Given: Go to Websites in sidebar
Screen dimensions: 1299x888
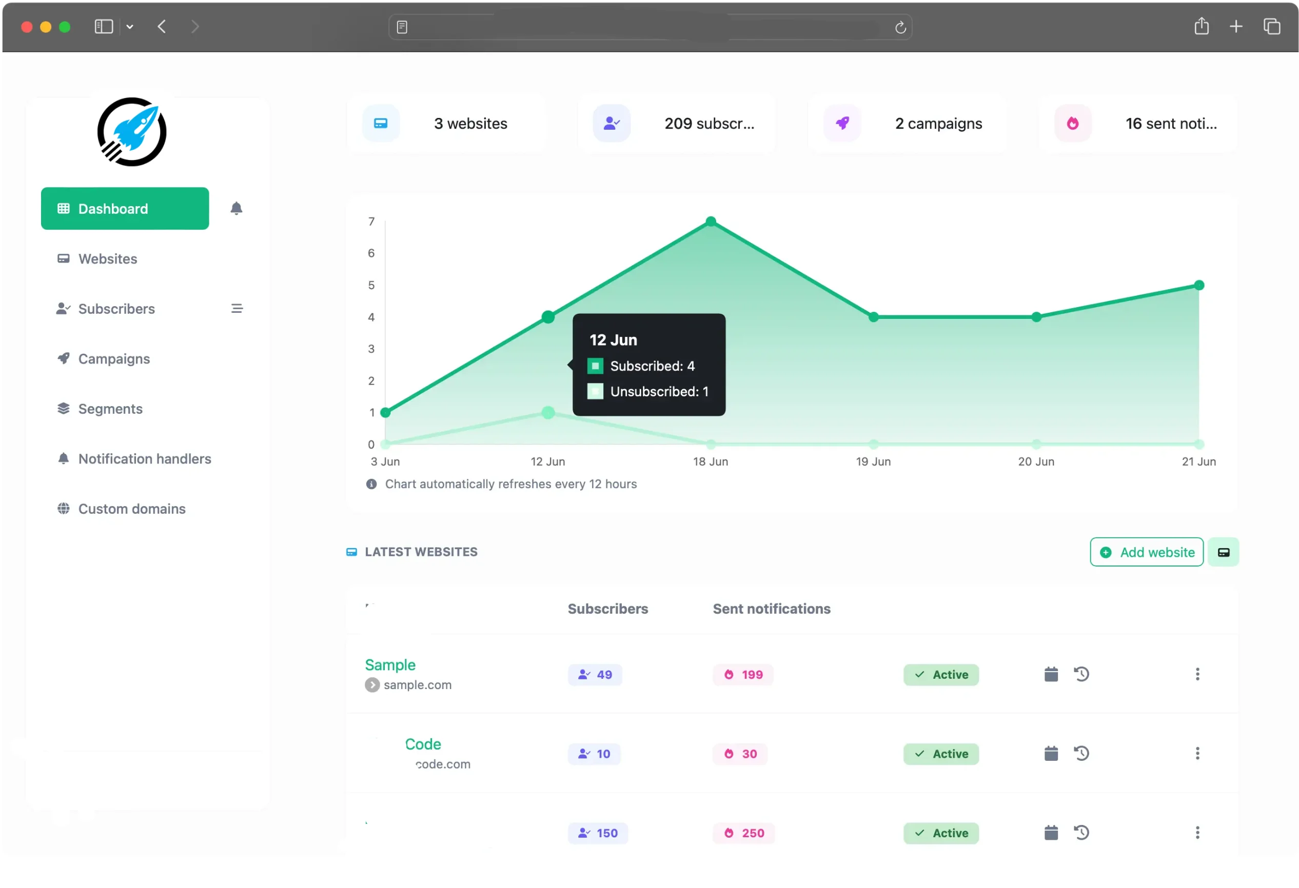Looking at the screenshot, I should tap(96, 258).
